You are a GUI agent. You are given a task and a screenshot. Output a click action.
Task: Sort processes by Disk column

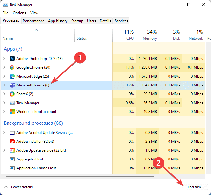tap(170, 35)
